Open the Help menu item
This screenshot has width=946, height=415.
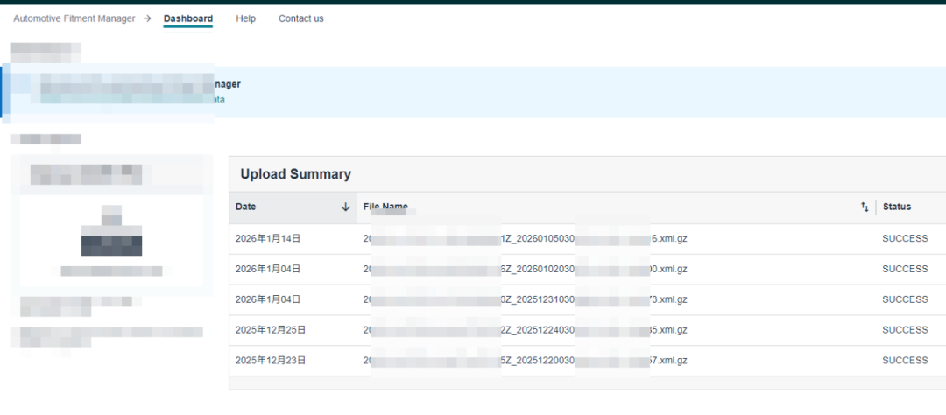[x=245, y=18]
